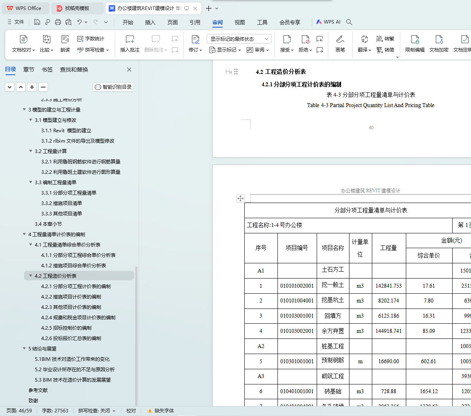Click the 缺失字体 warning in status bar
Image resolution: width=471 pixels, height=416 pixels.
pyautogui.click(x=161, y=410)
